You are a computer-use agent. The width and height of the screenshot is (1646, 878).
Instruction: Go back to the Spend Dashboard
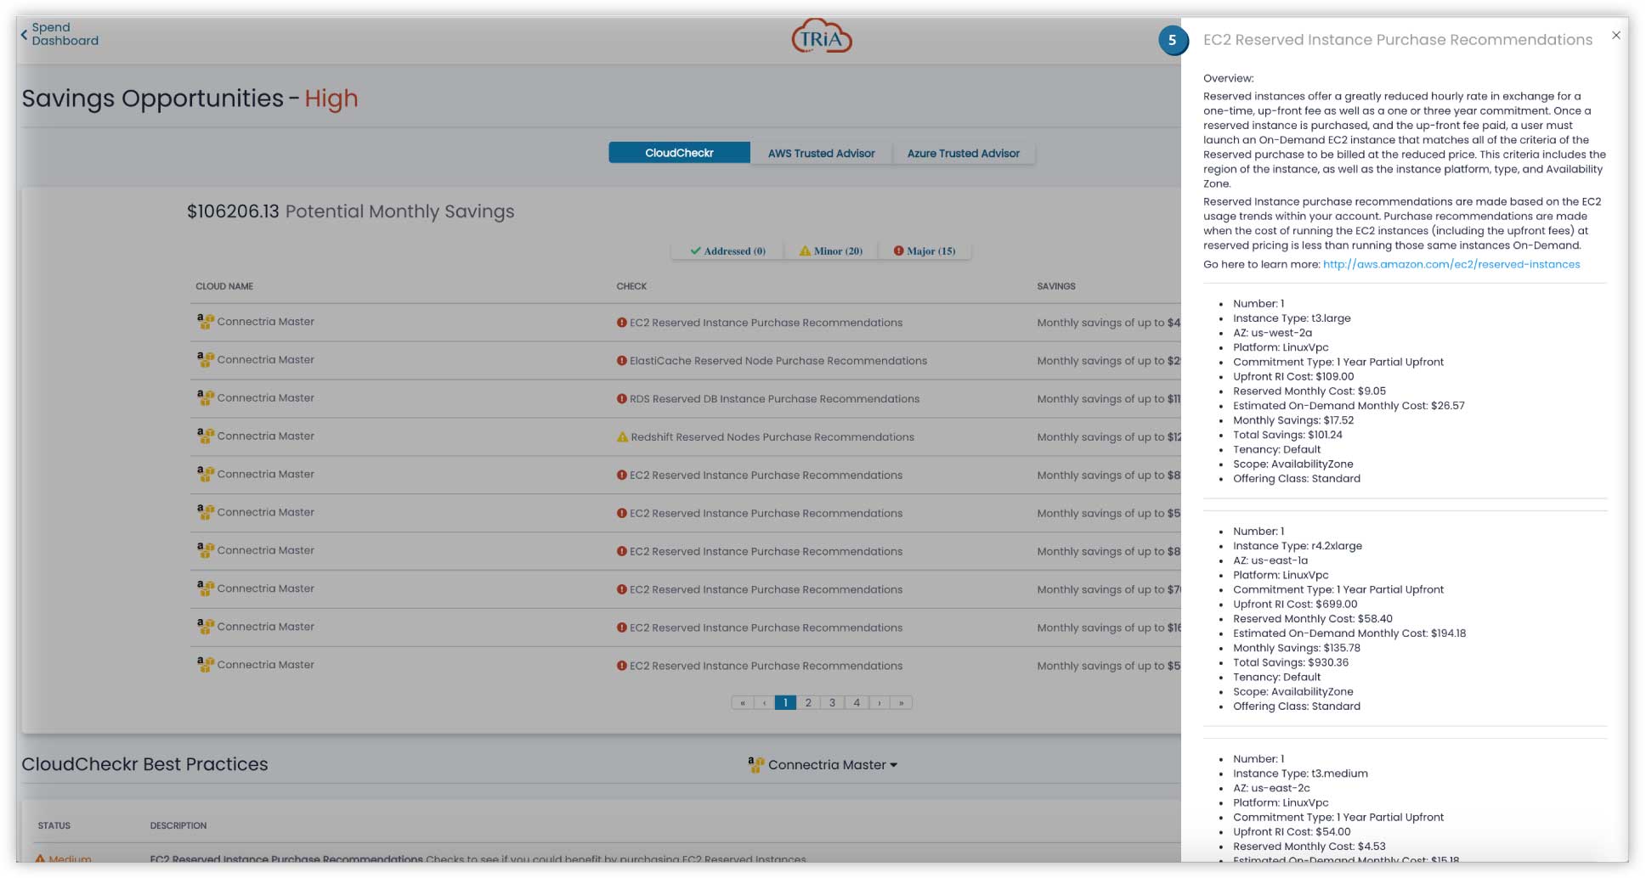[59, 34]
